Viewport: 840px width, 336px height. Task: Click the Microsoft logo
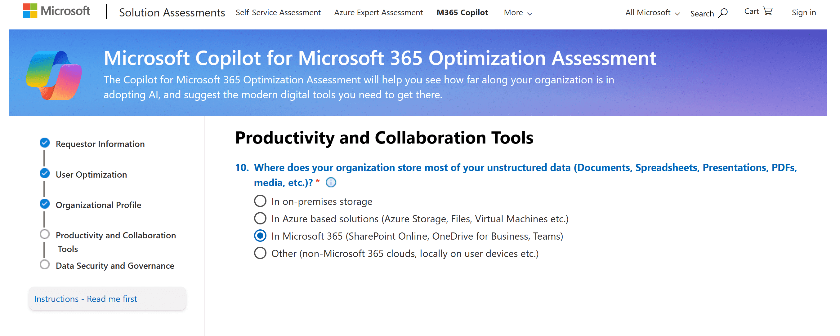(x=56, y=11)
